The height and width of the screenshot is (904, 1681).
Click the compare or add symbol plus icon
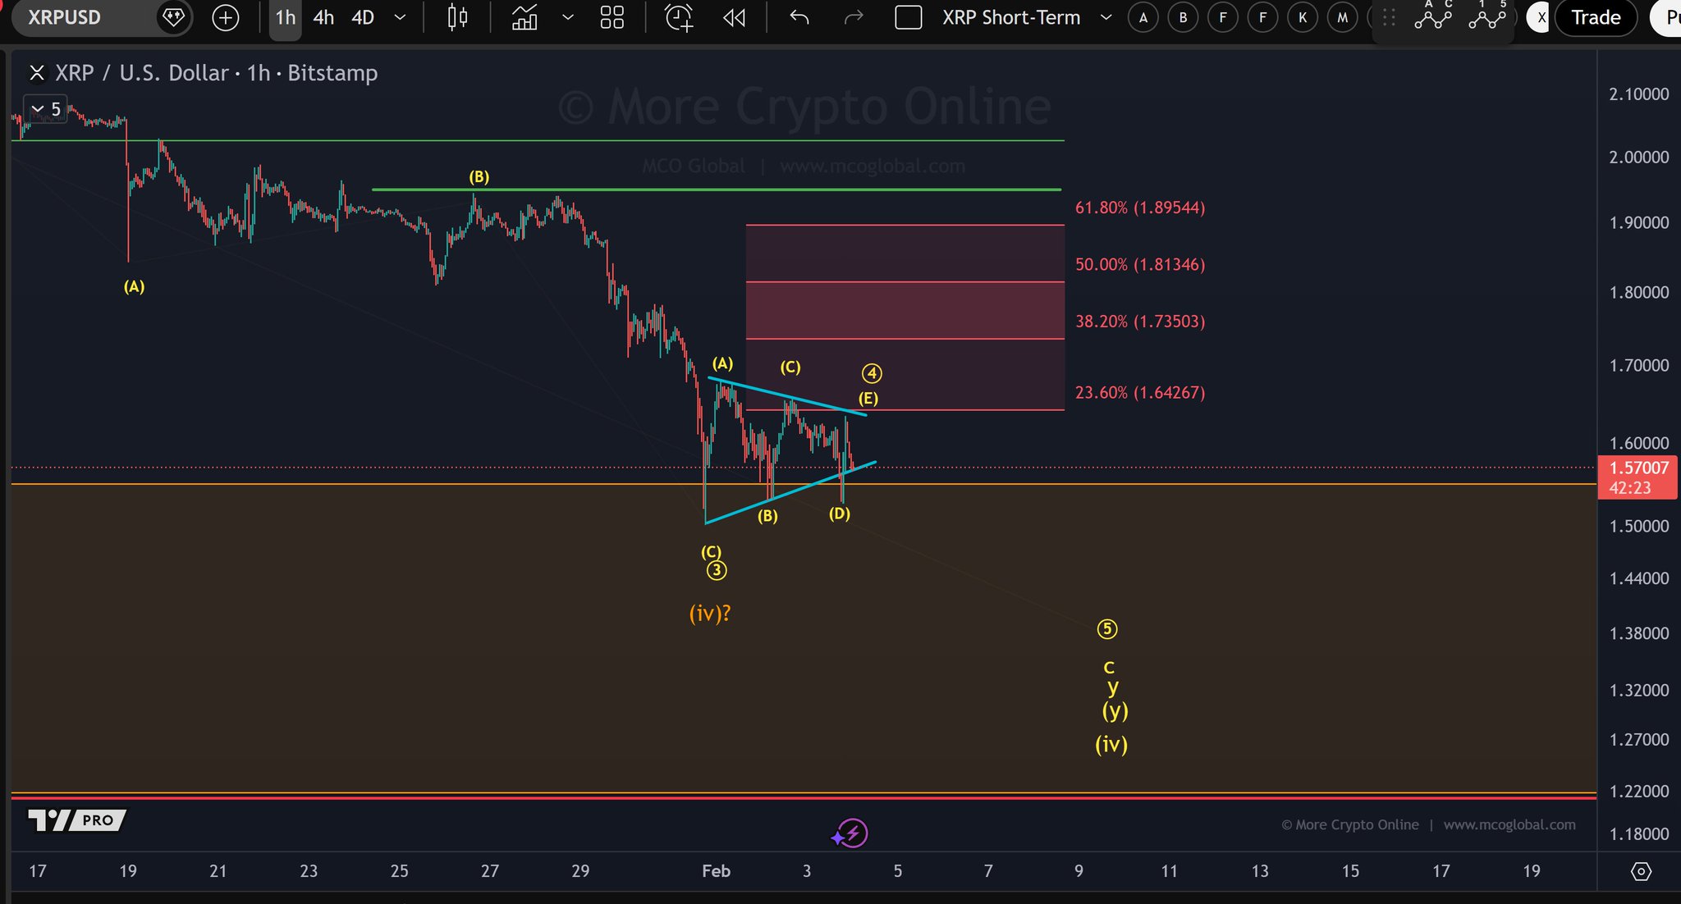[225, 18]
